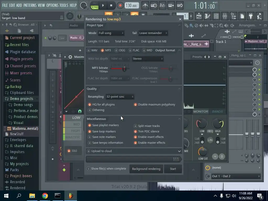
Task: Select the LOW band in Maximus
Action: point(72,118)
